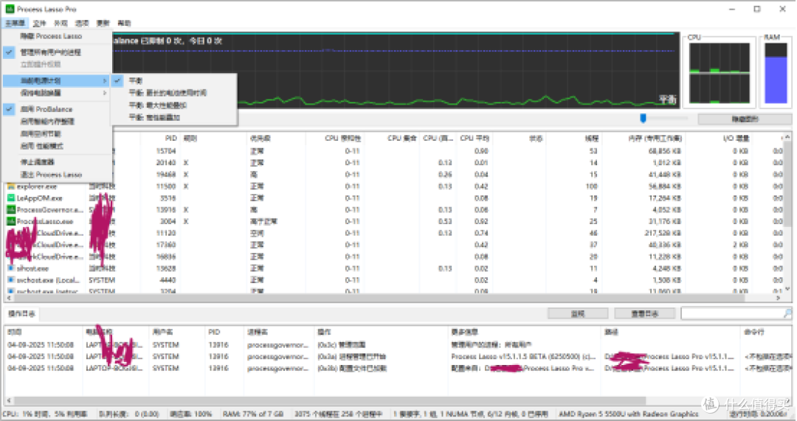Screen dimensions: 797x421
Task: Click first log entry time 04-09-2025 11:50:08
Action: (41, 345)
